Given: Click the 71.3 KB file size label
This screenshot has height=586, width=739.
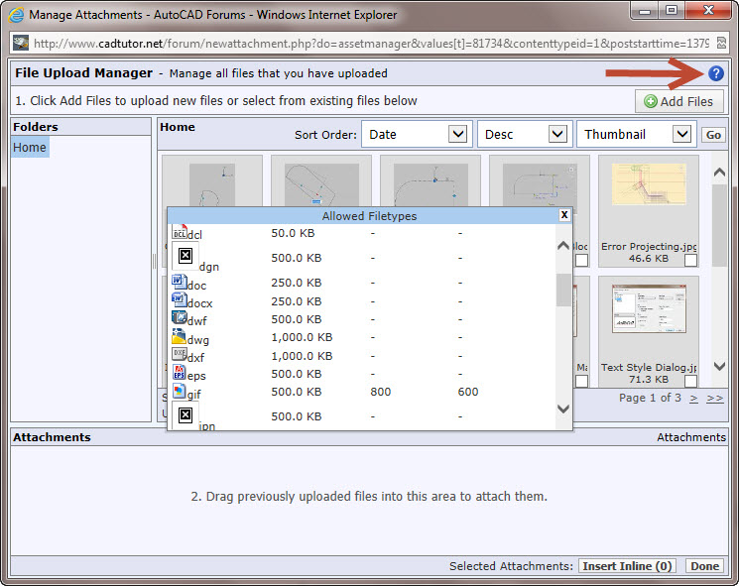Looking at the screenshot, I should 649,379.
